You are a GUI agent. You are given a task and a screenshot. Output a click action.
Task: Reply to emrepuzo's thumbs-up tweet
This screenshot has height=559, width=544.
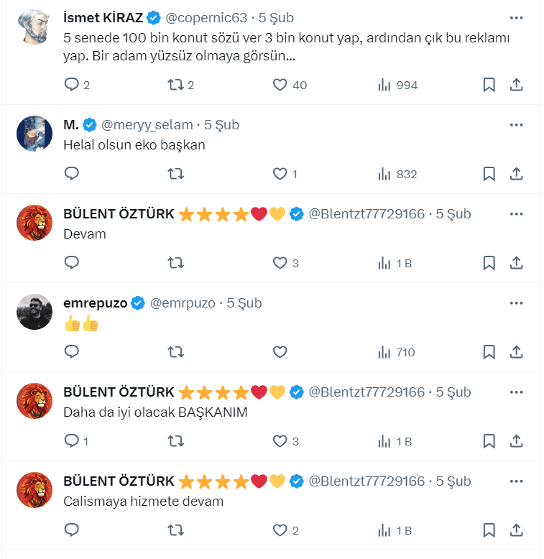[72, 352]
